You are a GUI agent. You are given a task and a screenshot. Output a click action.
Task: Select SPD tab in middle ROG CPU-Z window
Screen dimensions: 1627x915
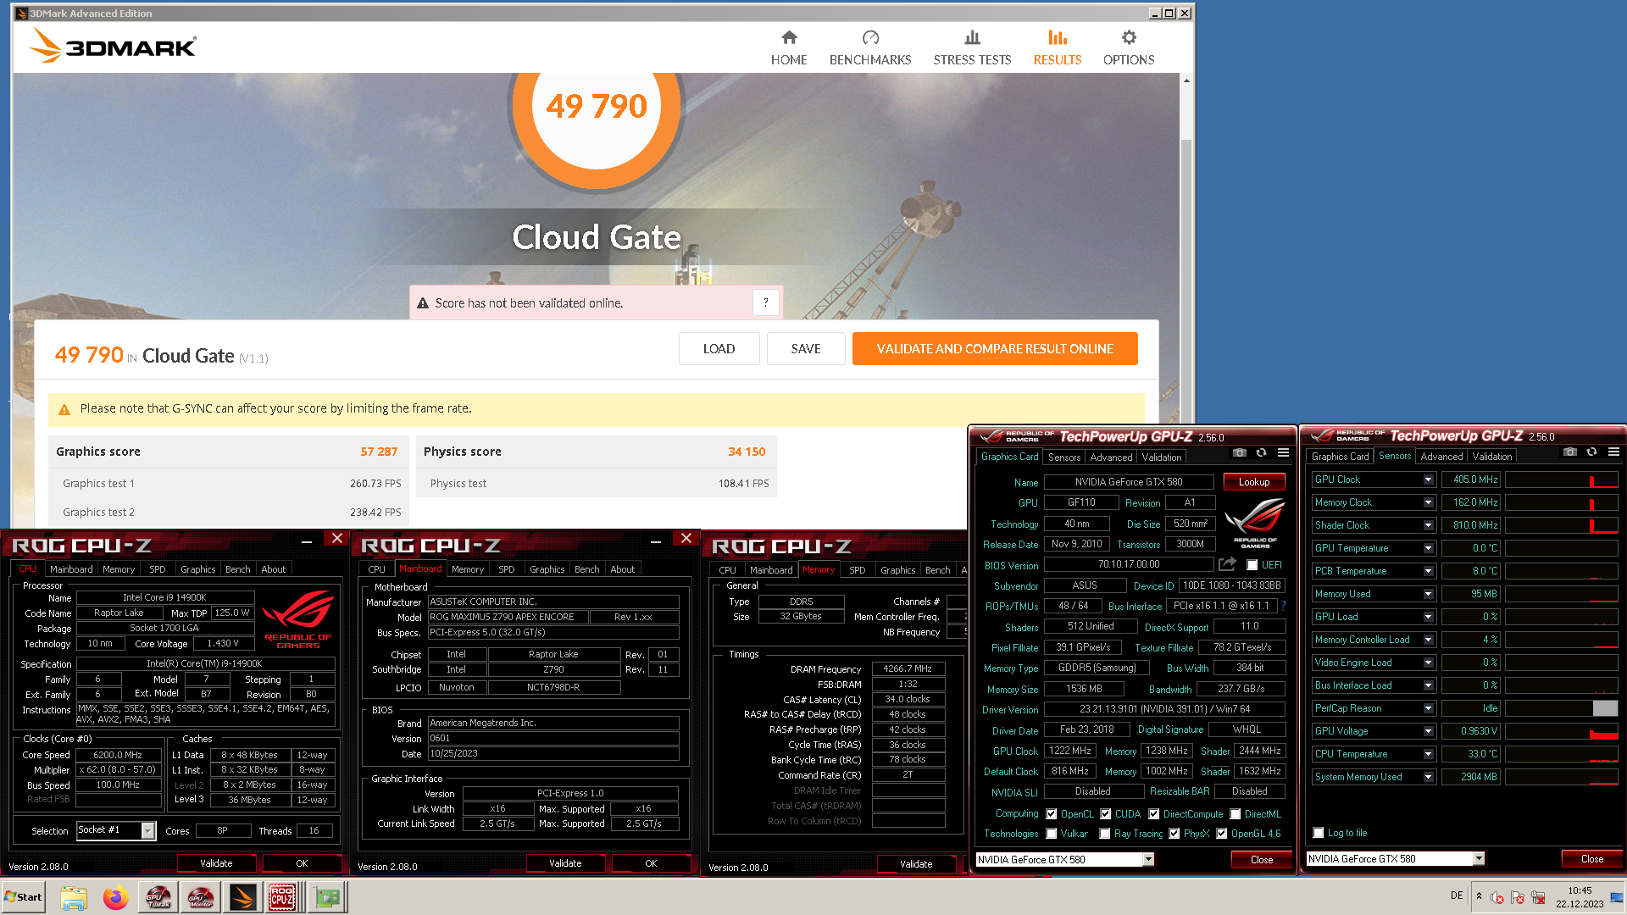[x=507, y=569]
